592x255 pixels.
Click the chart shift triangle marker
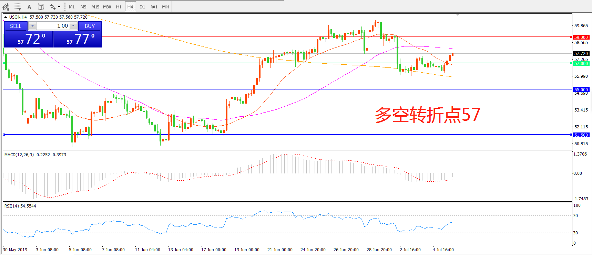[458, 15]
